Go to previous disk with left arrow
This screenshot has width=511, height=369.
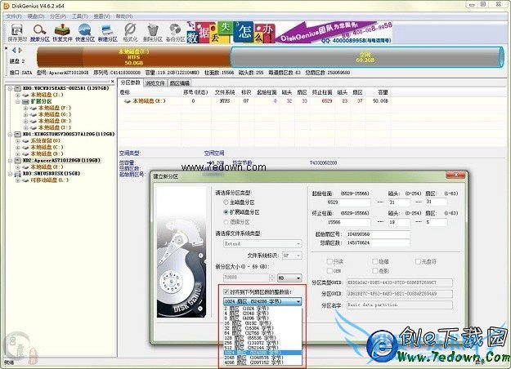[x=14, y=50]
